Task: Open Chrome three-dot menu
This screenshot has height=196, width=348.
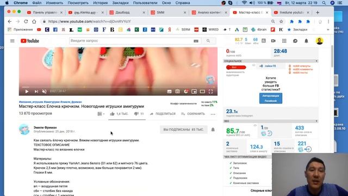Action: (328, 22)
